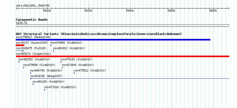Click the 5430k ruler tick label
The width and height of the screenshot is (237, 108).
tap(89, 11)
